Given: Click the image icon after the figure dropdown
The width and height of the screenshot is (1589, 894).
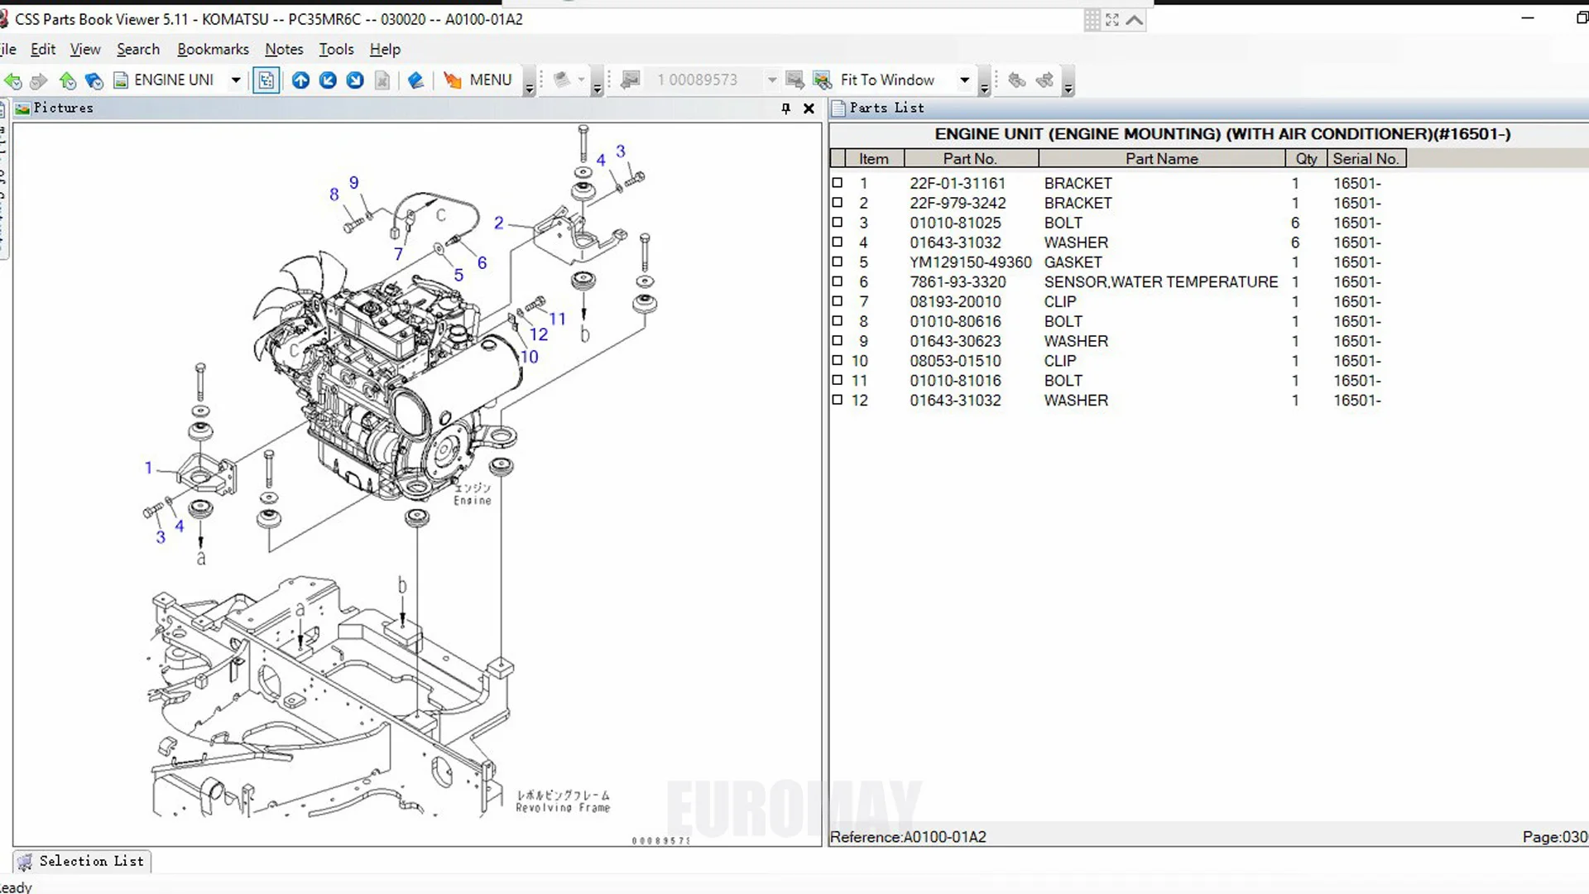Looking at the screenshot, I should pyautogui.click(x=794, y=80).
